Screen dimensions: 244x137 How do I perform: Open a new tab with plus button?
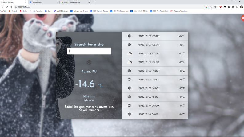(94, 2)
